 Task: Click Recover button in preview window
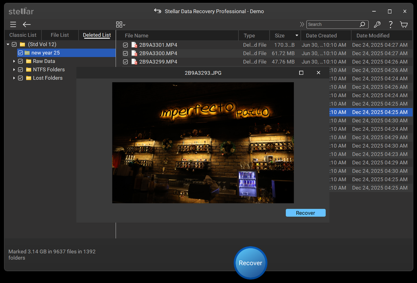(x=305, y=213)
